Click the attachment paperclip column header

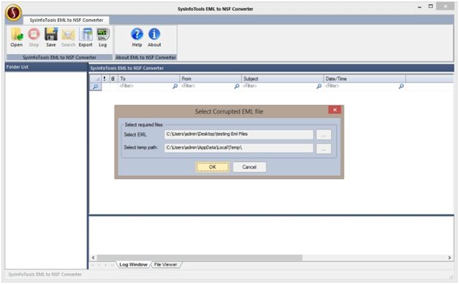(113, 79)
